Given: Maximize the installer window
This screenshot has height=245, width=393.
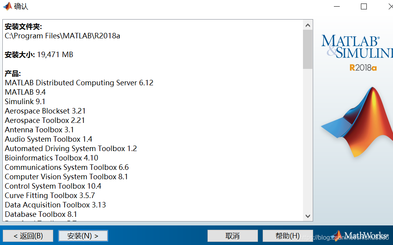Looking at the screenshot, I should point(364,7).
